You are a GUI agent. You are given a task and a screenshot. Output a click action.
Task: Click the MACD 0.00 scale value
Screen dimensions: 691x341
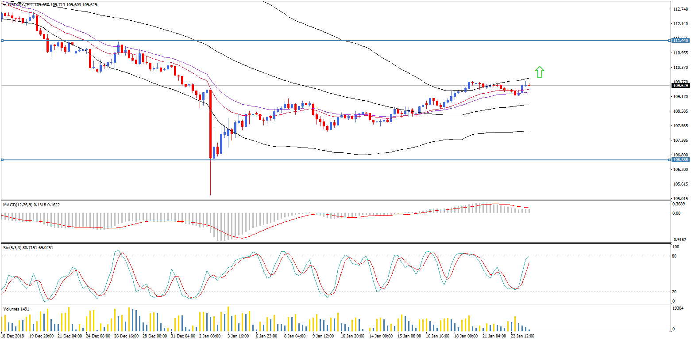[677, 213]
